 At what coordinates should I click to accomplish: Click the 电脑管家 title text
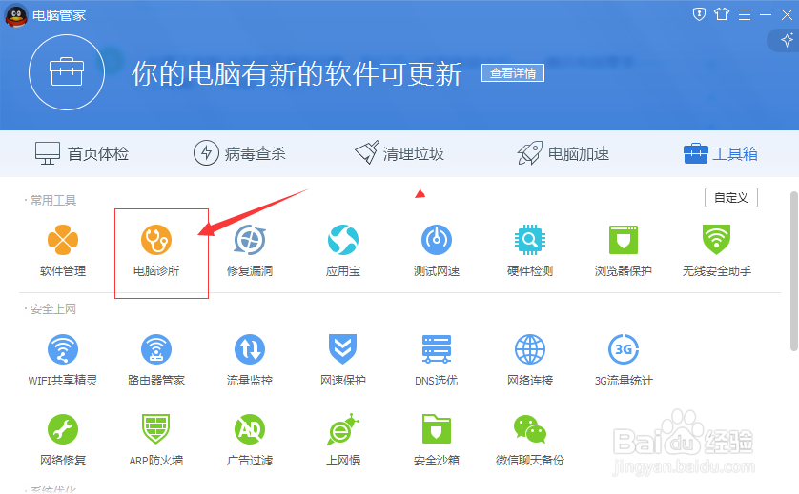tap(59, 16)
